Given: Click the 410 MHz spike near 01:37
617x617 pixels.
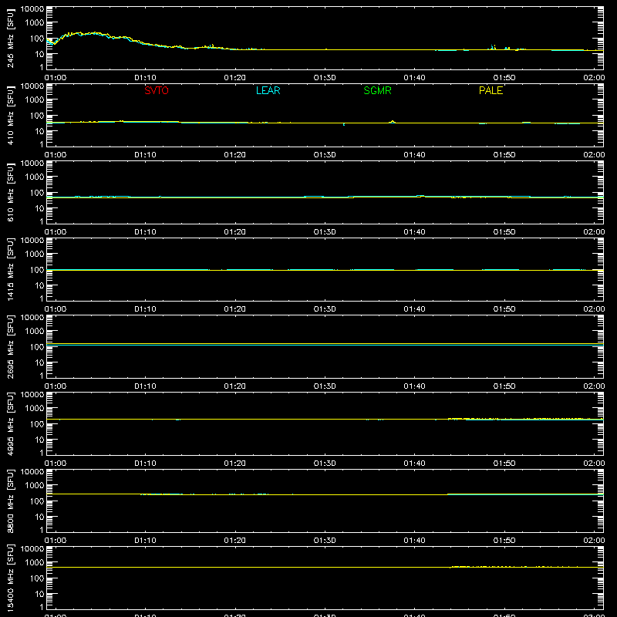Looking at the screenshot, I should click(x=393, y=122).
